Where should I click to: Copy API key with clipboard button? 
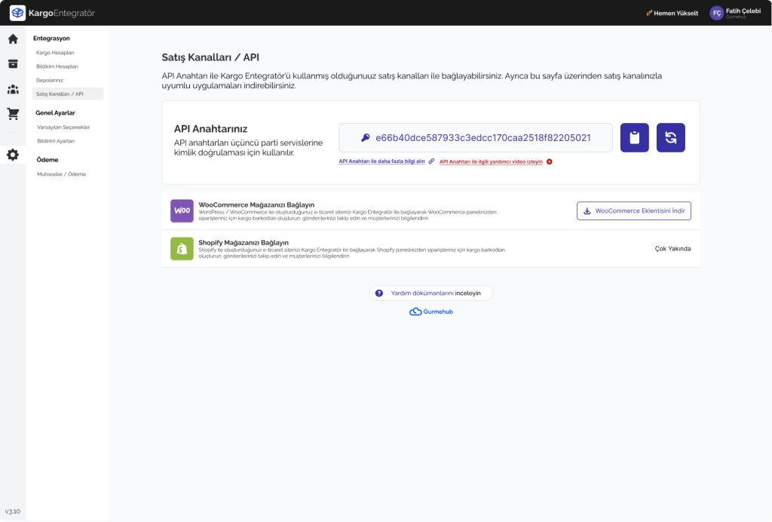pos(634,138)
